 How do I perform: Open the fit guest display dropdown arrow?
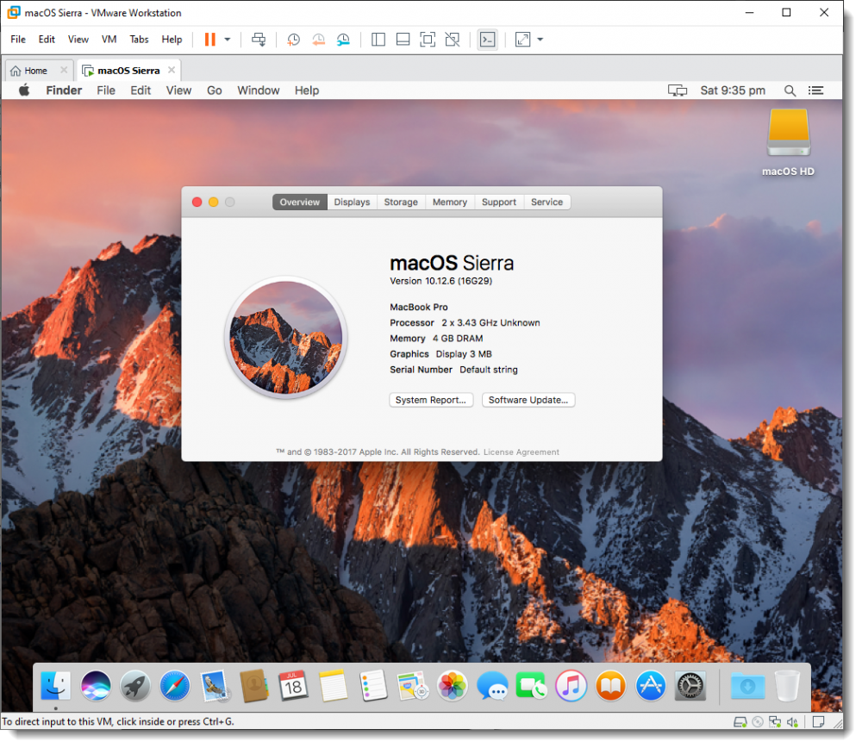[x=539, y=40]
